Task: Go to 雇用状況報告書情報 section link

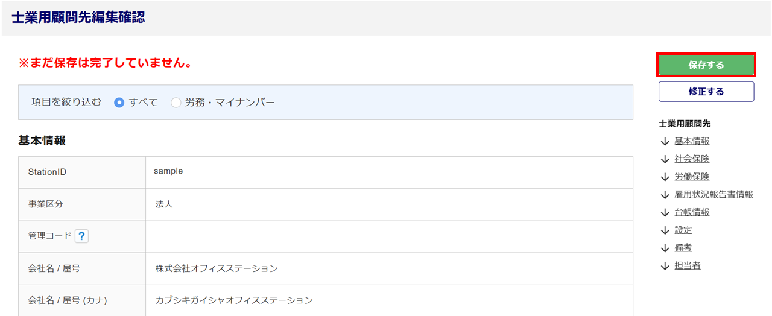Action: pos(713,194)
